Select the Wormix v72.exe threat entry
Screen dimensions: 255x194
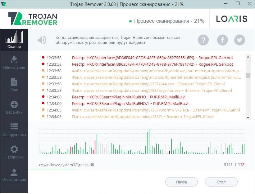coord(141,110)
